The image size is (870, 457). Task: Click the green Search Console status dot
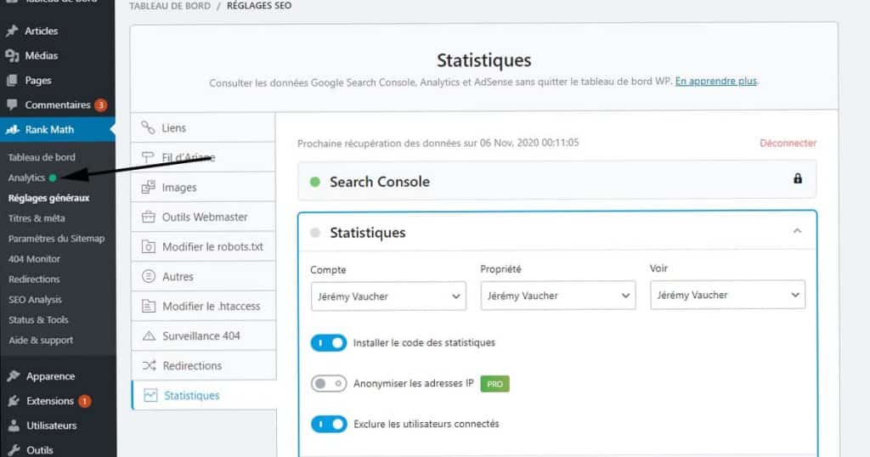[315, 182]
